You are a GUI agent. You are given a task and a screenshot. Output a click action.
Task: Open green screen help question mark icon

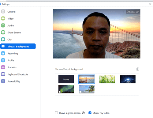pyautogui.click(x=83, y=113)
